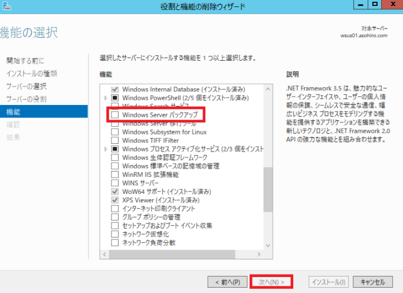Check the インターネット印刷クライアント checkbox
Screen dimensions: 403x293
(x=114, y=209)
